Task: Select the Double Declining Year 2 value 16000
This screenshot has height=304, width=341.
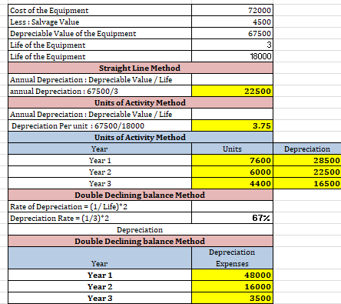Action: (232, 286)
